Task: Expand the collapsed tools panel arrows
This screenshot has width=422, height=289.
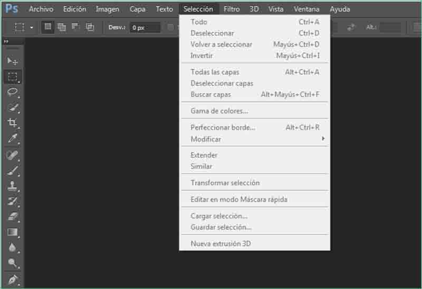Action: [6, 41]
